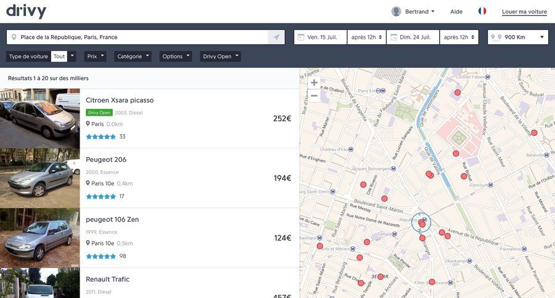Open the Renault Trafic listing title

(107, 279)
